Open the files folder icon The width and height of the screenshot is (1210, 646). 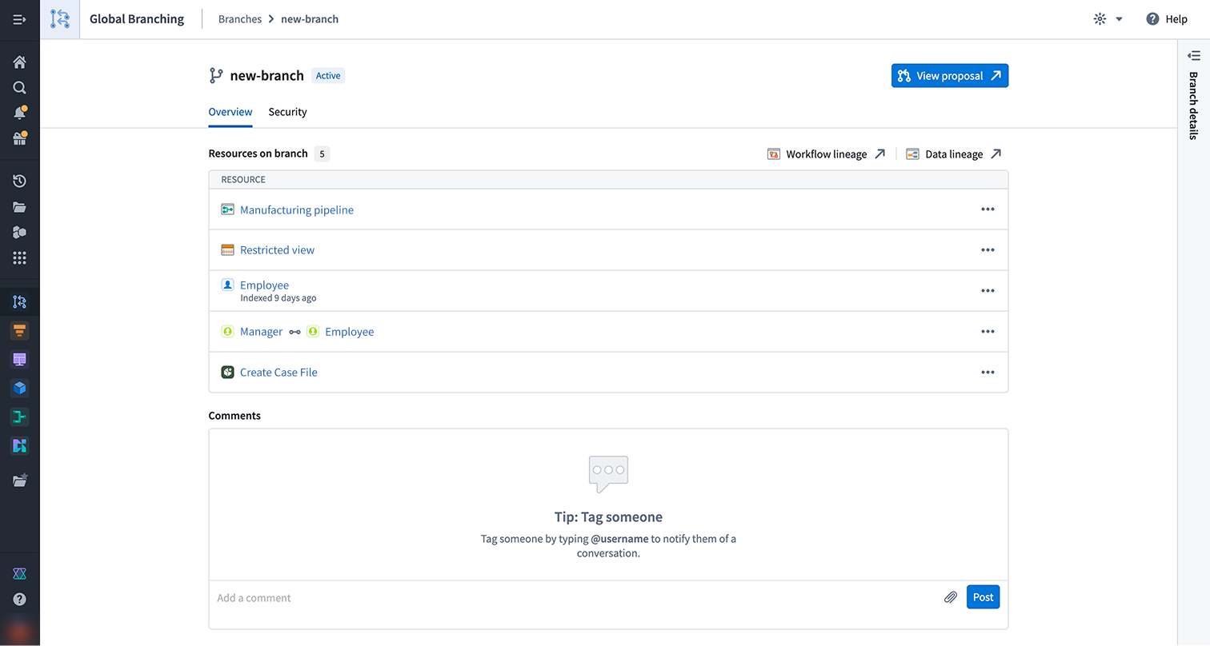pos(19,207)
